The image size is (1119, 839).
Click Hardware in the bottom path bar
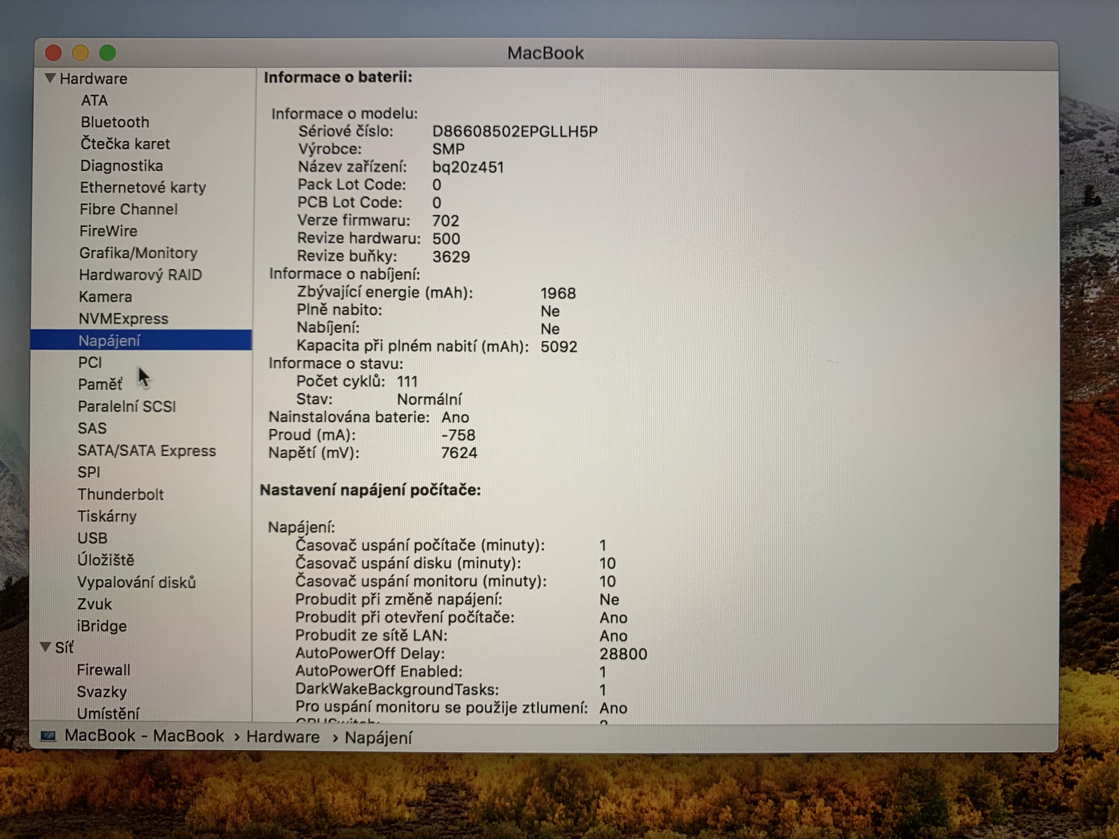click(x=283, y=736)
